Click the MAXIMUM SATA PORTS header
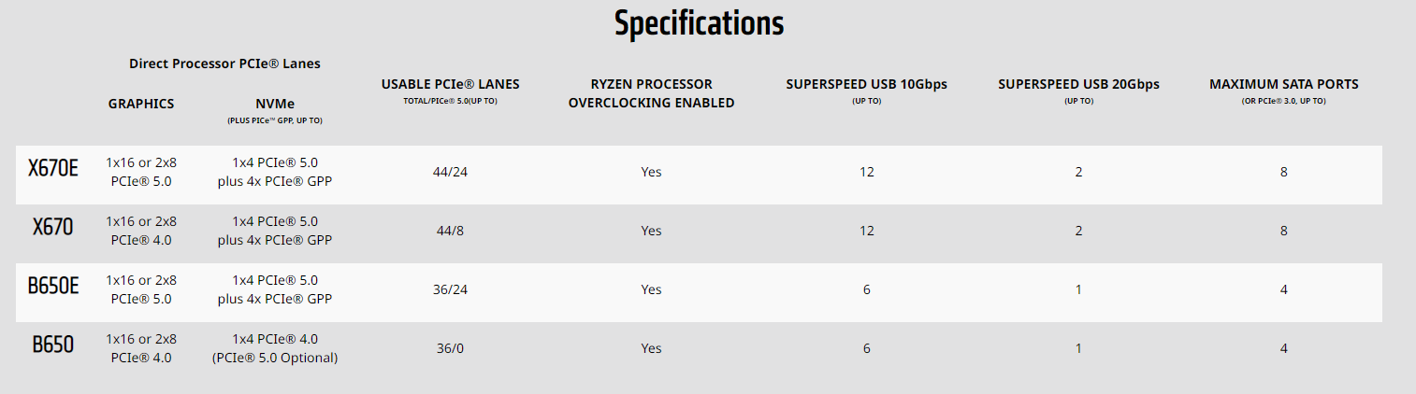This screenshot has width=1416, height=394. (x=1283, y=84)
